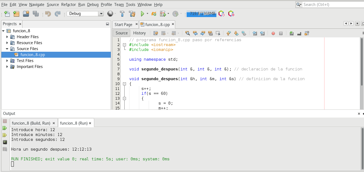Viewport: 364px width, 172px height.
Task: Start macro recording with red circle icon
Action: pos(273,33)
